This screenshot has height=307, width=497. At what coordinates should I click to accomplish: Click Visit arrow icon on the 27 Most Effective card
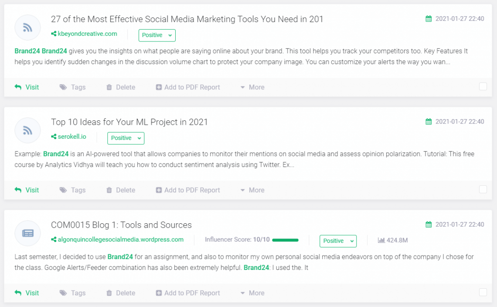pyautogui.click(x=18, y=87)
